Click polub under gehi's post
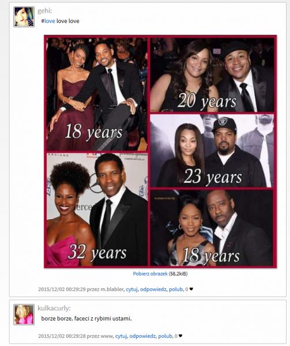This screenshot has height=346, width=290. pyautogui.click(x=176, y=289)
